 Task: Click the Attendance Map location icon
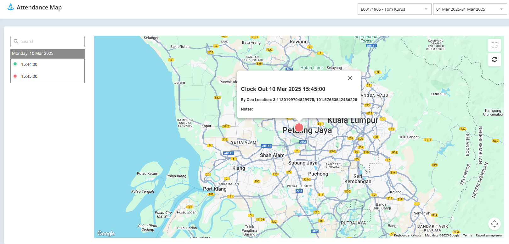click(11, 7)
